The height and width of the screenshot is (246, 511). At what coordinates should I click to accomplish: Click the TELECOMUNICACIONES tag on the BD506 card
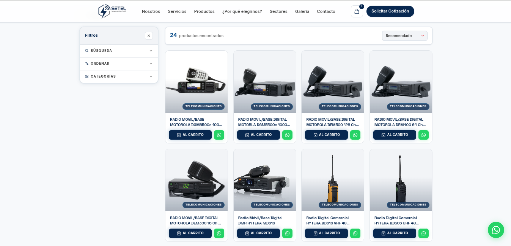[x=408, y=205]
